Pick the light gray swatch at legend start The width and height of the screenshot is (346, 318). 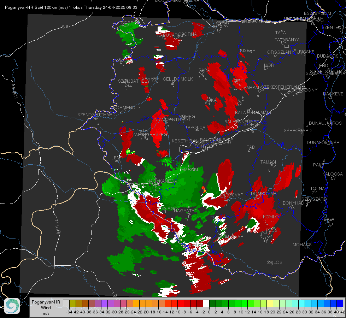pyautogui.click(x=66, y=303)
